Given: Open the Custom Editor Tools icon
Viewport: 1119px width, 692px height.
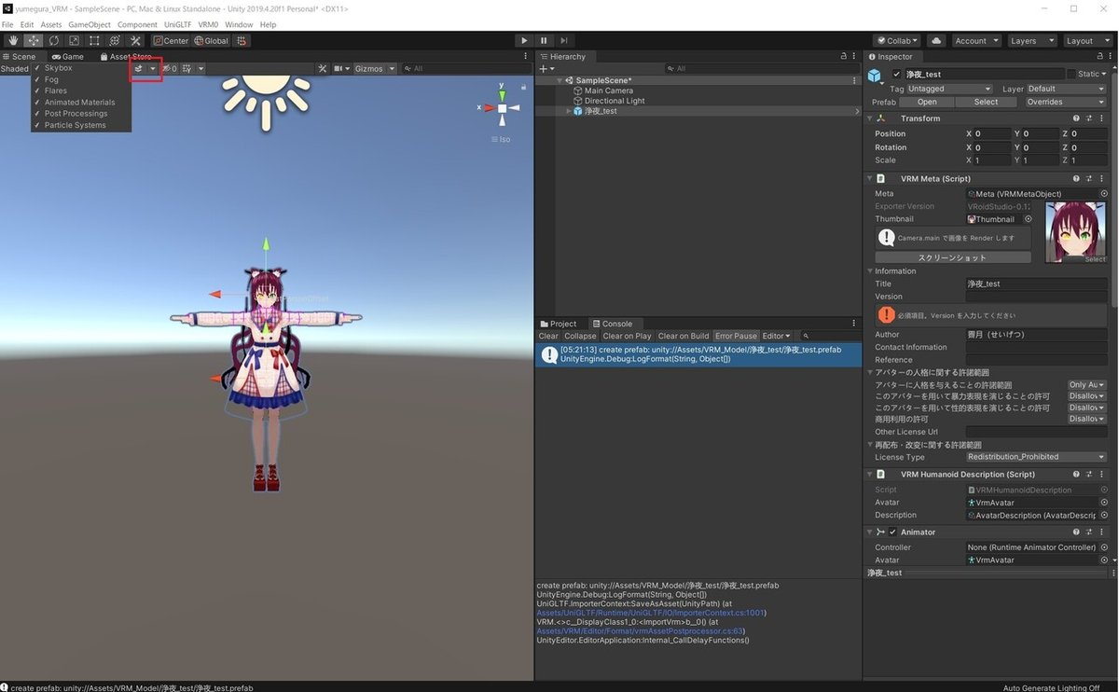Looking at the screenshot, I should (x=134, y=40).
